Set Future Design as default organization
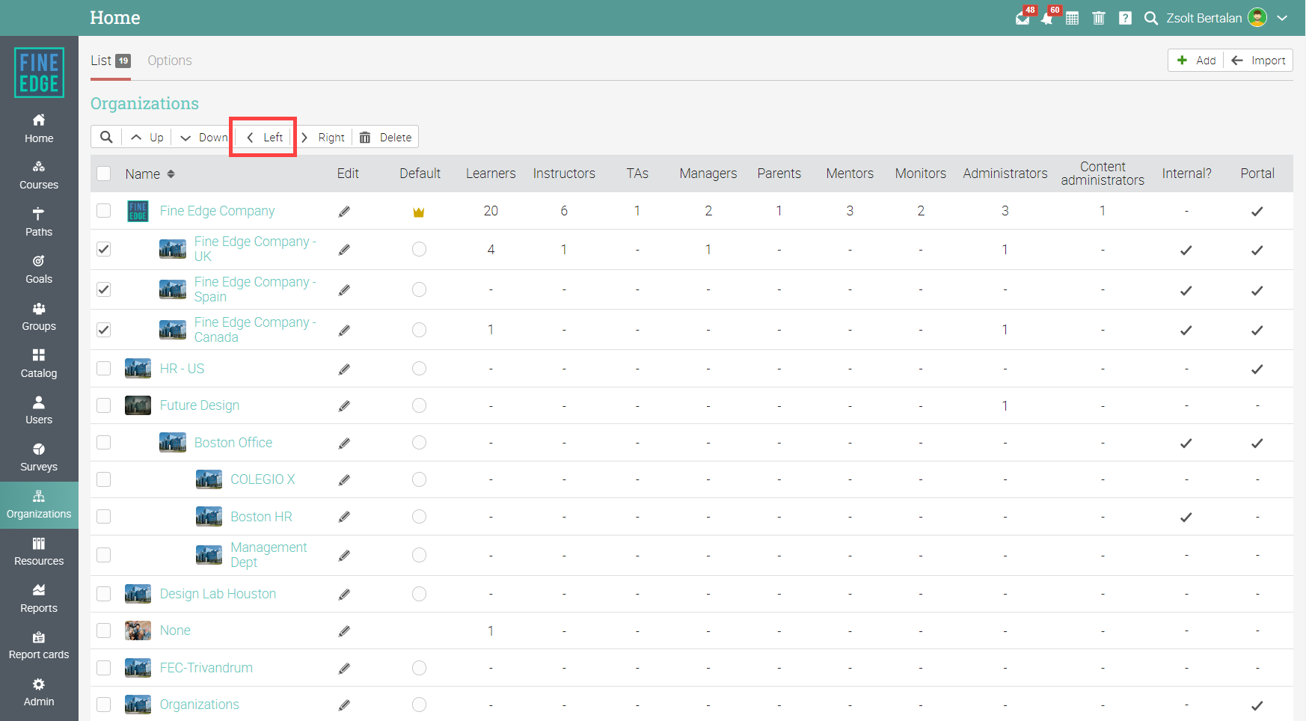This screenshot has width=1306, height=721. pos(419,405)
